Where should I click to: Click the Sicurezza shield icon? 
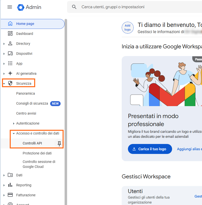(x=10, y=83)
